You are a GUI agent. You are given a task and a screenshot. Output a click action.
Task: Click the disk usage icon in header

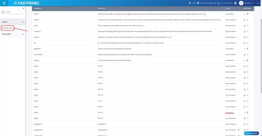218,3
